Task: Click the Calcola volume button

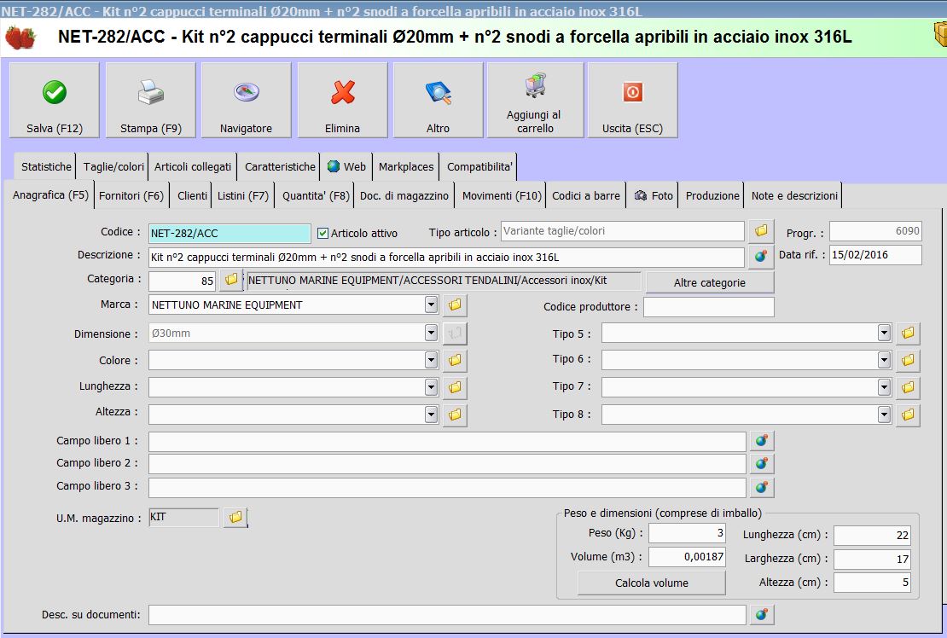Action: (652, 583)
